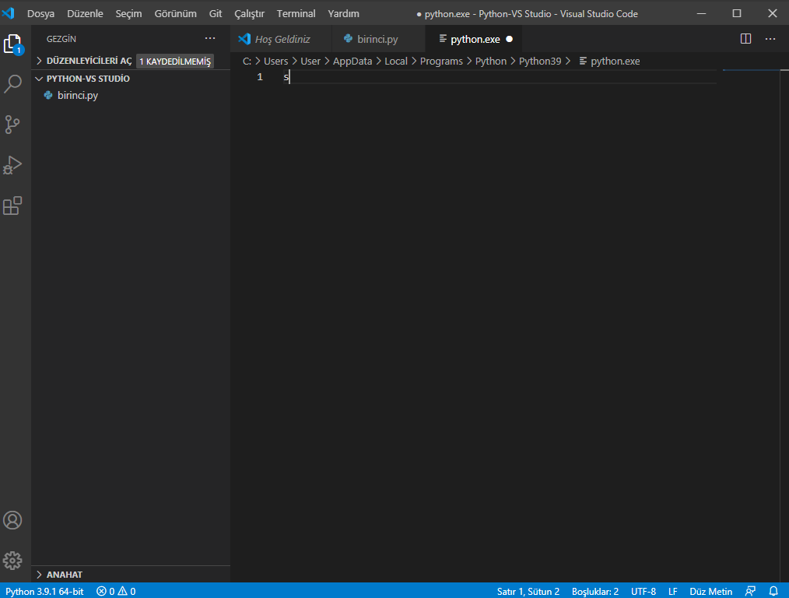This screenshot has width=789, height=598.
Task: Open the Run and Debug view icon
Action: click(x=12, y=165)
